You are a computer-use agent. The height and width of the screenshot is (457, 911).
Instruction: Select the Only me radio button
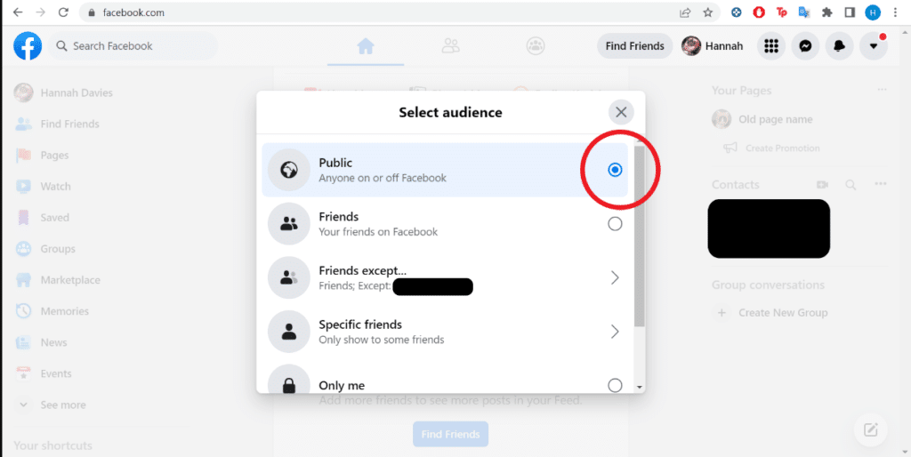[615, 385]
